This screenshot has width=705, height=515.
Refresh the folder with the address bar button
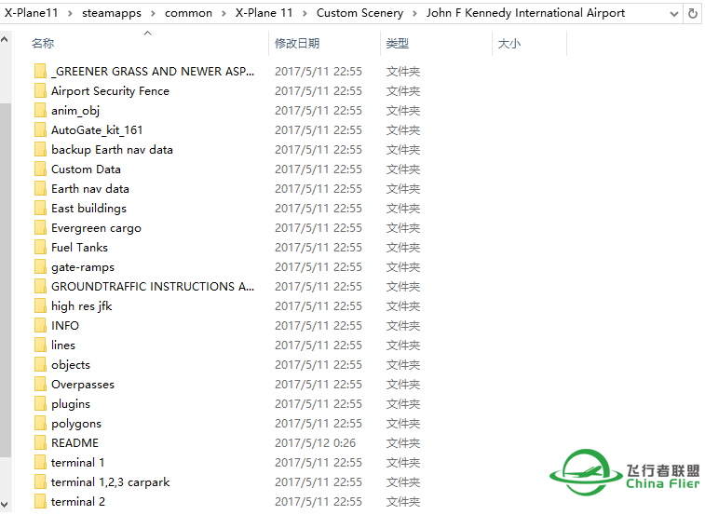[693, 13]
